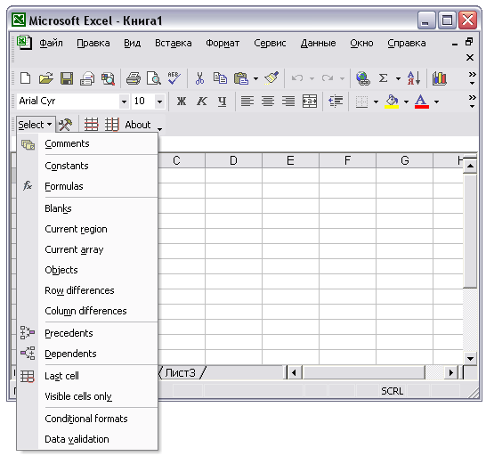Open the Вставка menu
The height and width of the screenshot is (456, 486).
(174, 43)
